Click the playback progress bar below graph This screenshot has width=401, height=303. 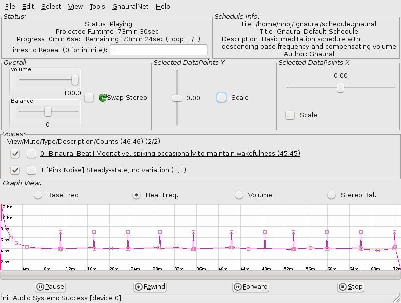pos(200,276)
